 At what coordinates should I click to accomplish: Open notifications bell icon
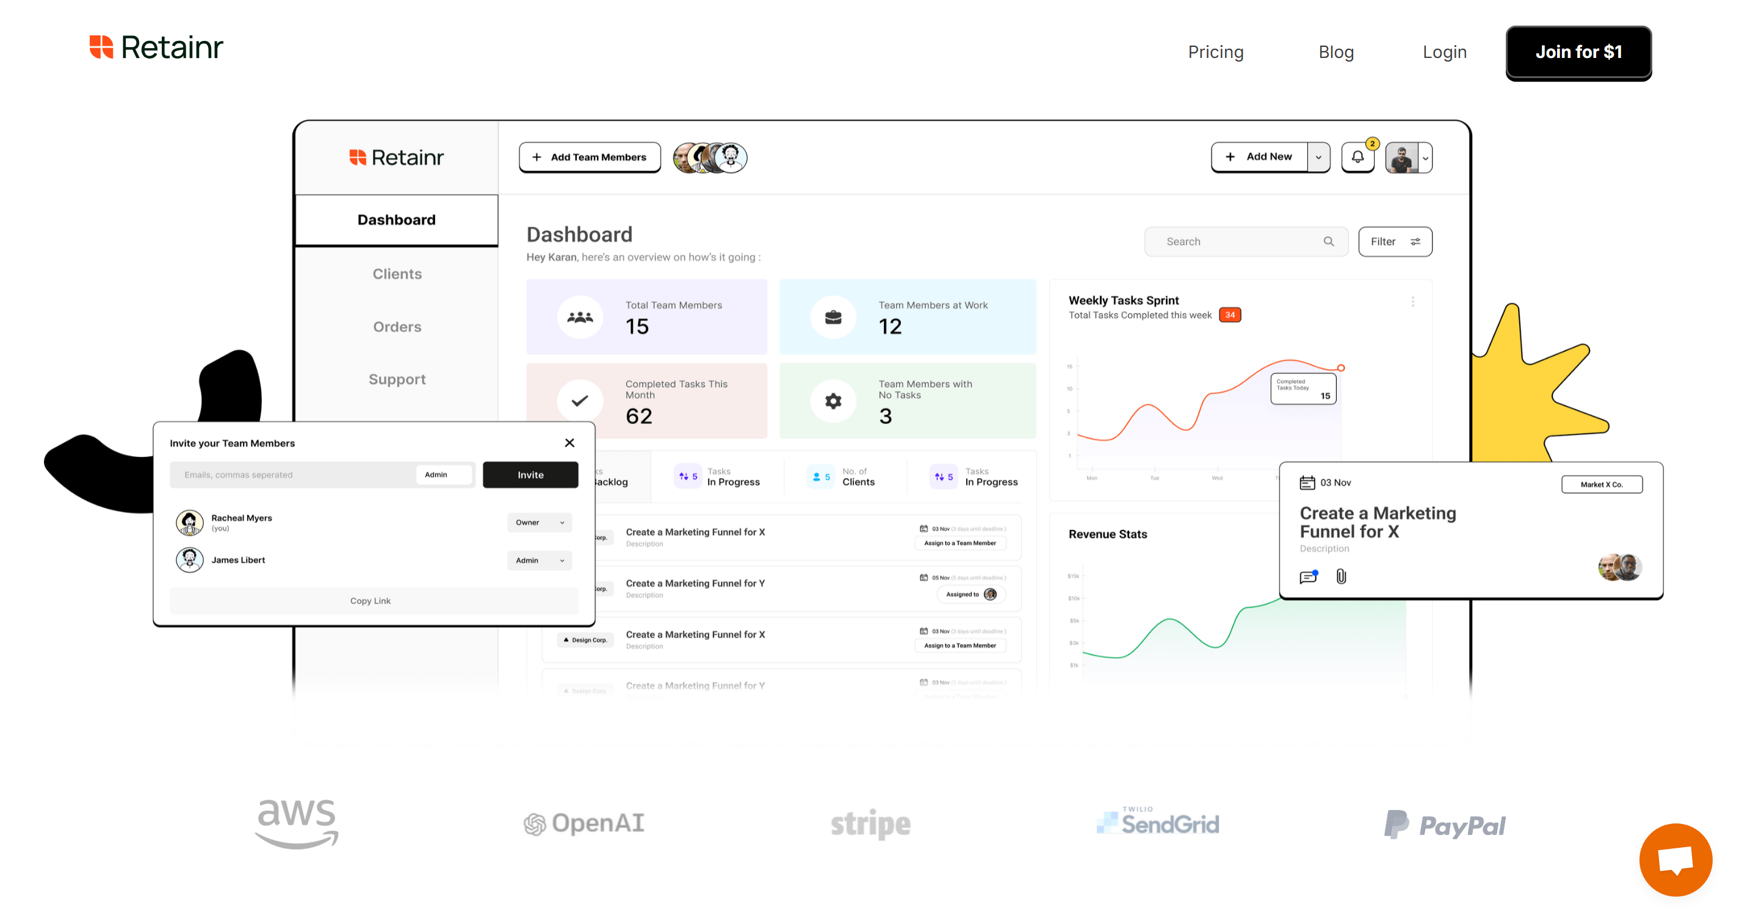(1357, 157)
